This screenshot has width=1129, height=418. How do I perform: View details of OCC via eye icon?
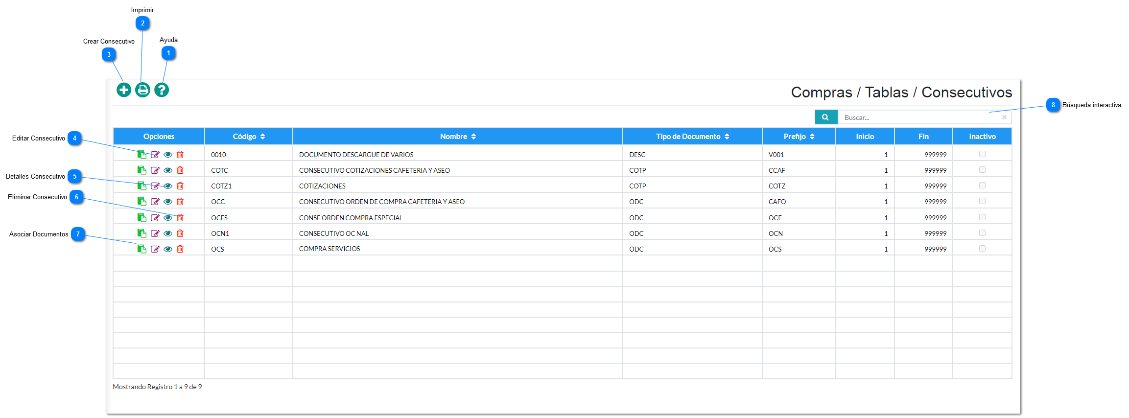(x=168, y=202)
